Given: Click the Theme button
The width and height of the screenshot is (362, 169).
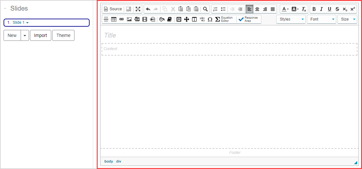Looking at the screenshot, I should [x=63, y=35].
